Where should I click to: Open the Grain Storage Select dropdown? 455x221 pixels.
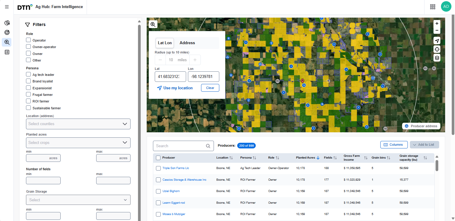click(x=78, y=200)
